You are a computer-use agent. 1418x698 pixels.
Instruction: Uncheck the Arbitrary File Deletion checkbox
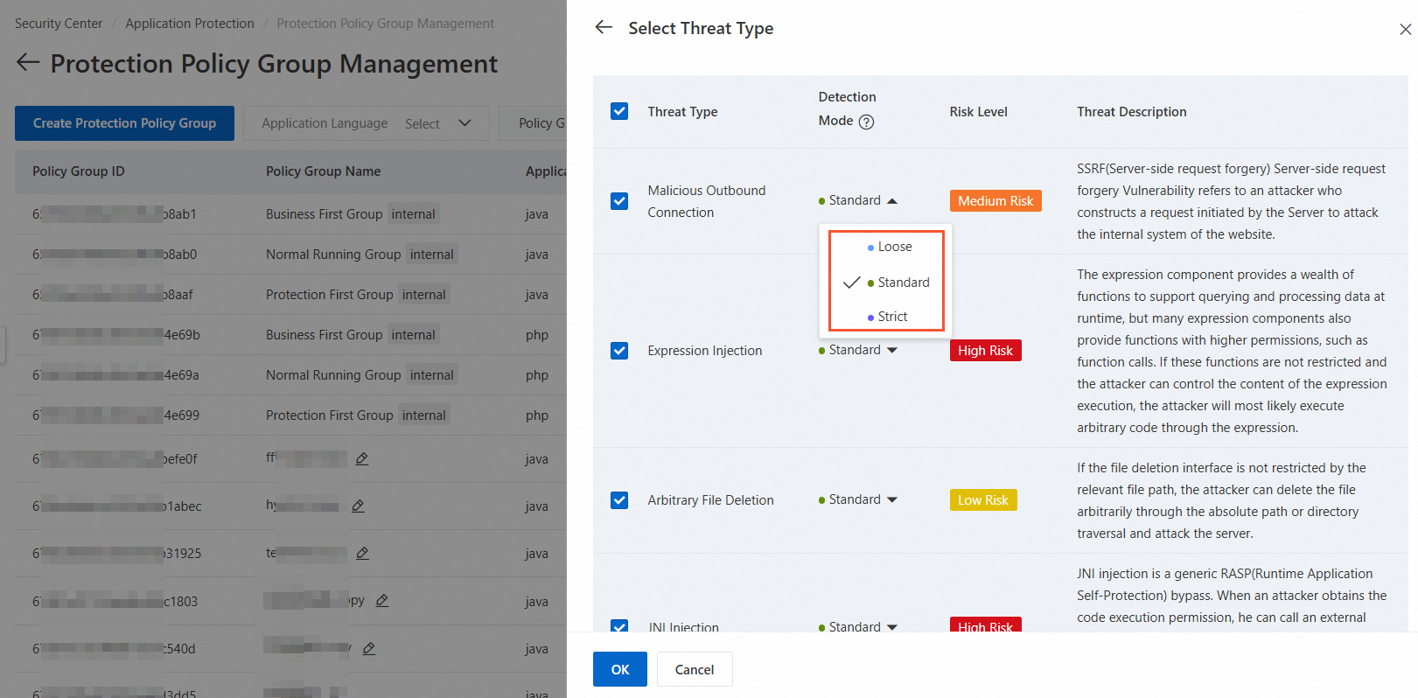click(619, 500)
